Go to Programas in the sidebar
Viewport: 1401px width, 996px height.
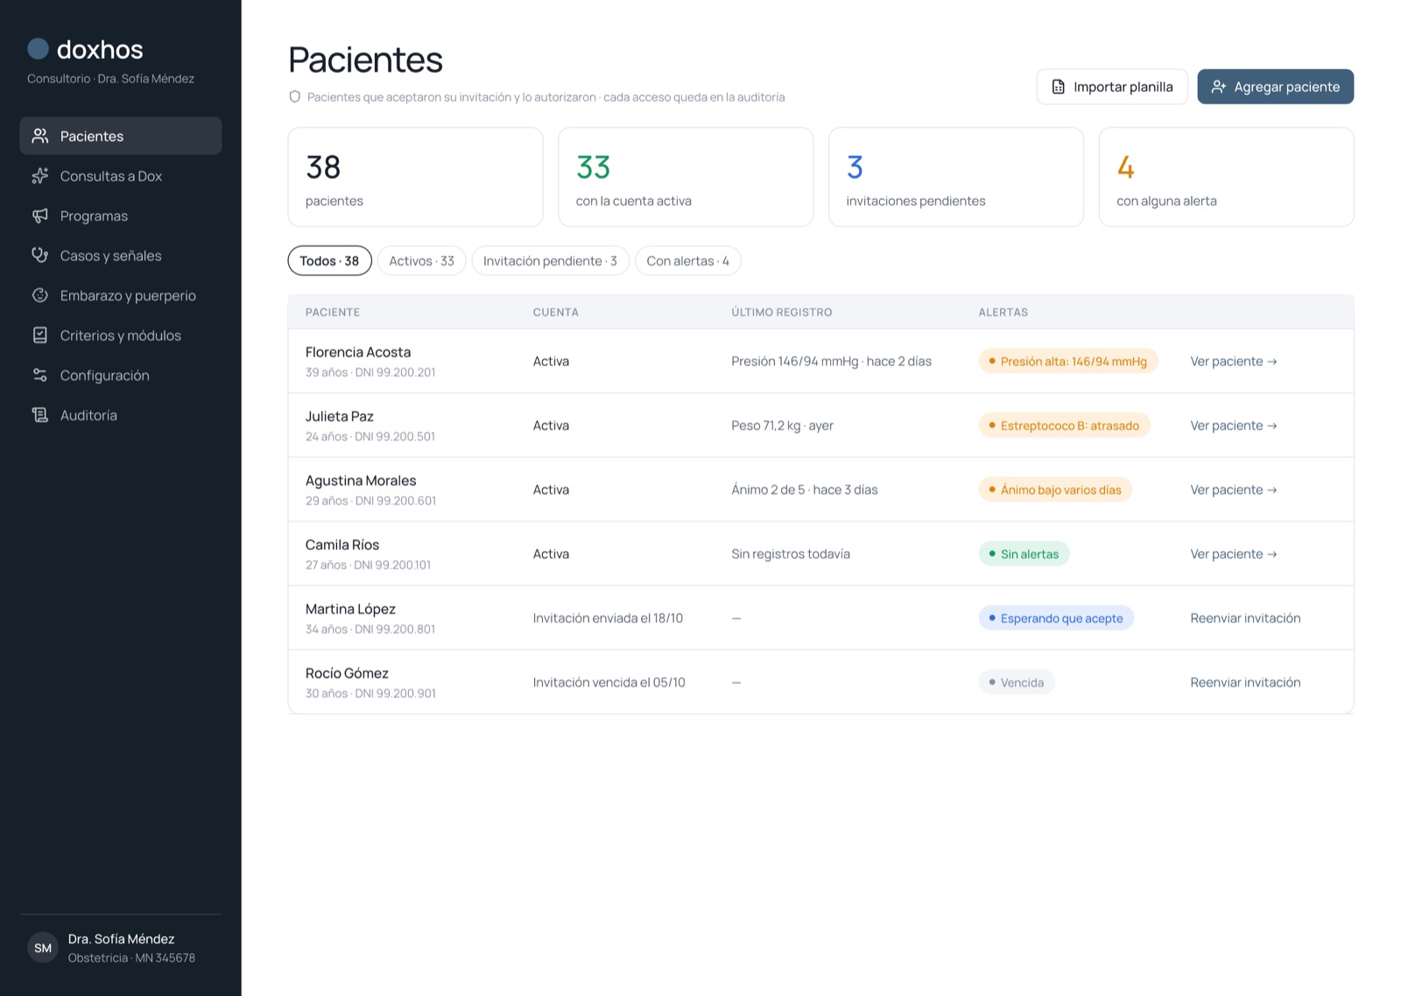(121, 215)
